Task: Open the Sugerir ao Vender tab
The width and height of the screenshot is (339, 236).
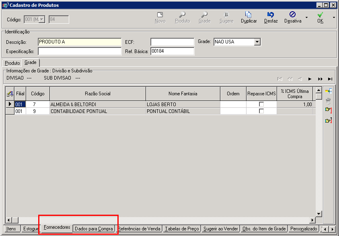Action: pyautogui.click(x=220, y=229)
